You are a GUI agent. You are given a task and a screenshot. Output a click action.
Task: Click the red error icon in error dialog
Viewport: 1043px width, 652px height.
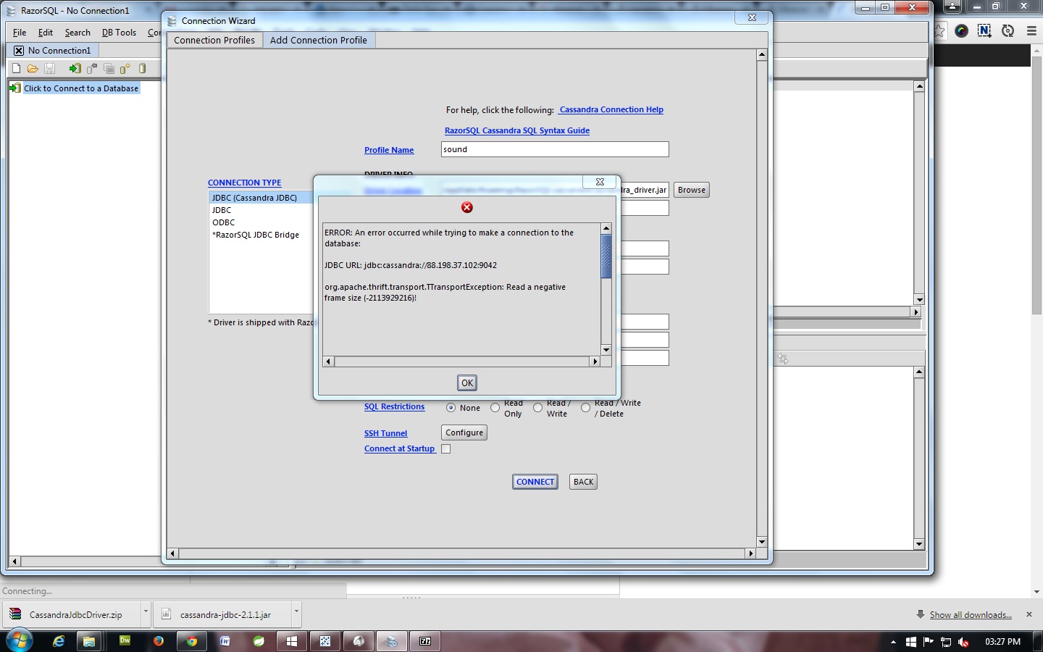(x=467, y=207)
